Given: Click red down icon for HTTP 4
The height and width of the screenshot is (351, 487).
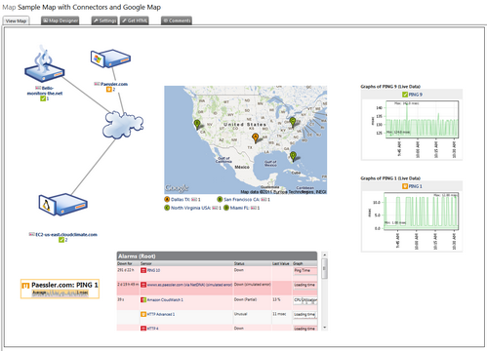Looking at the screenshot, I should [143, 329].
